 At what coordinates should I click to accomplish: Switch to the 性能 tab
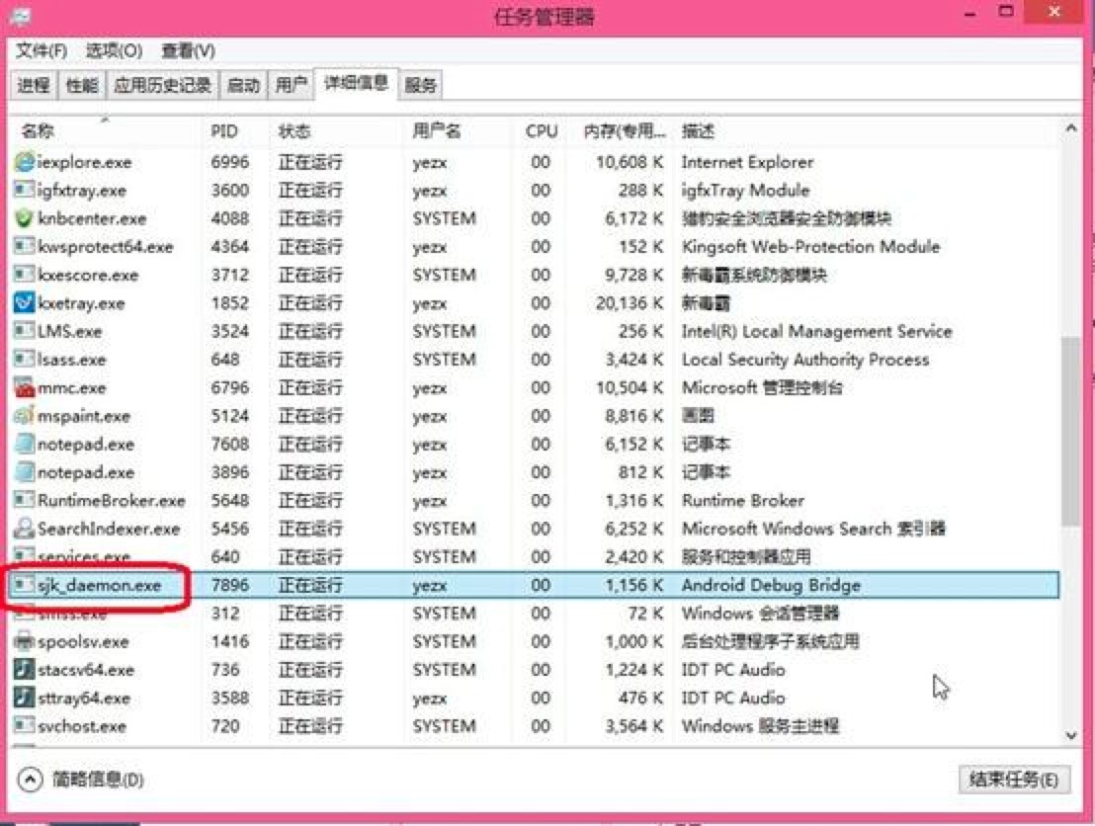click(x=82, y=85)
